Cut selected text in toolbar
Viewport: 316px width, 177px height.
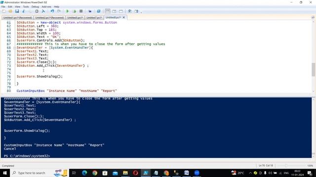[23, 11]
